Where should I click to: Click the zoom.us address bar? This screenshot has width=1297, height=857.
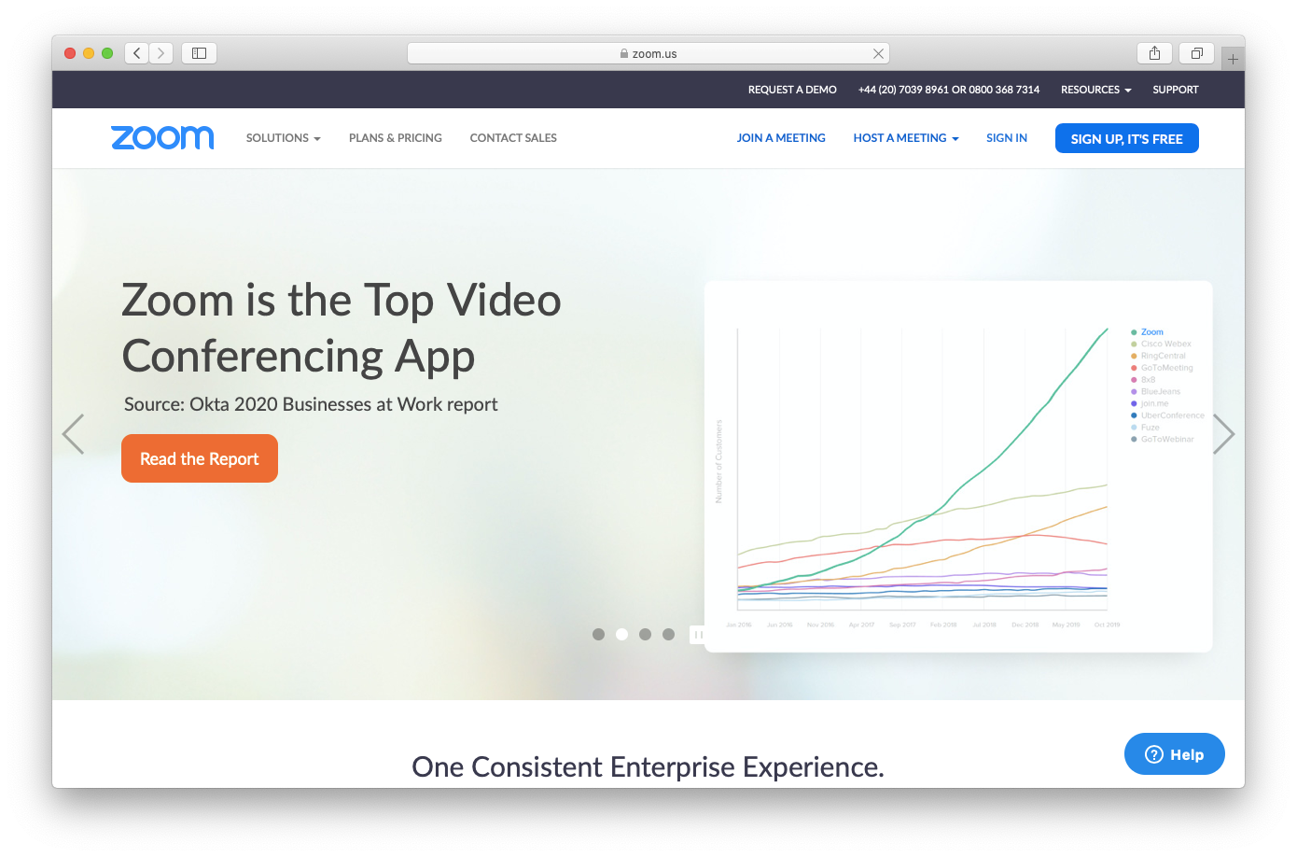tap(648, 54)
